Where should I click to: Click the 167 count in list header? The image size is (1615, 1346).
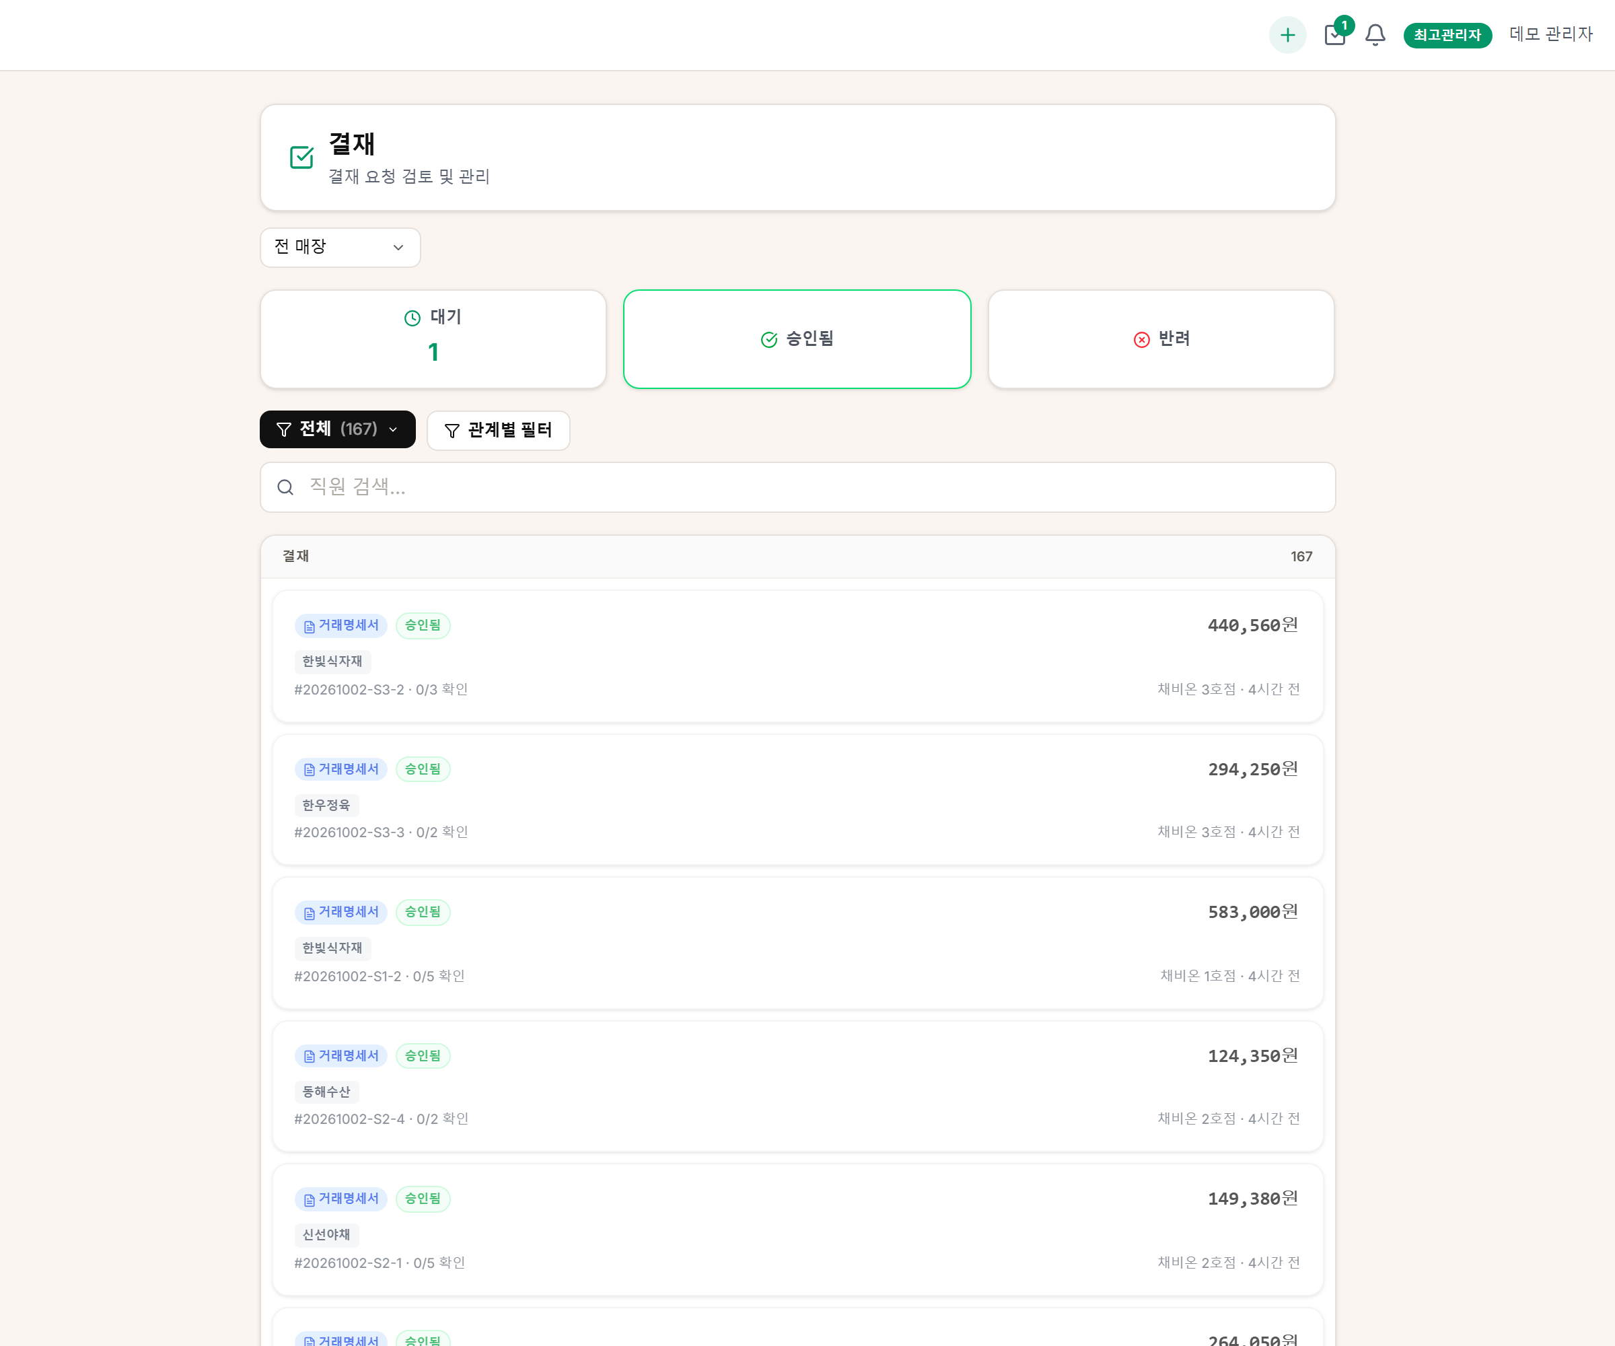[1301, 556]
